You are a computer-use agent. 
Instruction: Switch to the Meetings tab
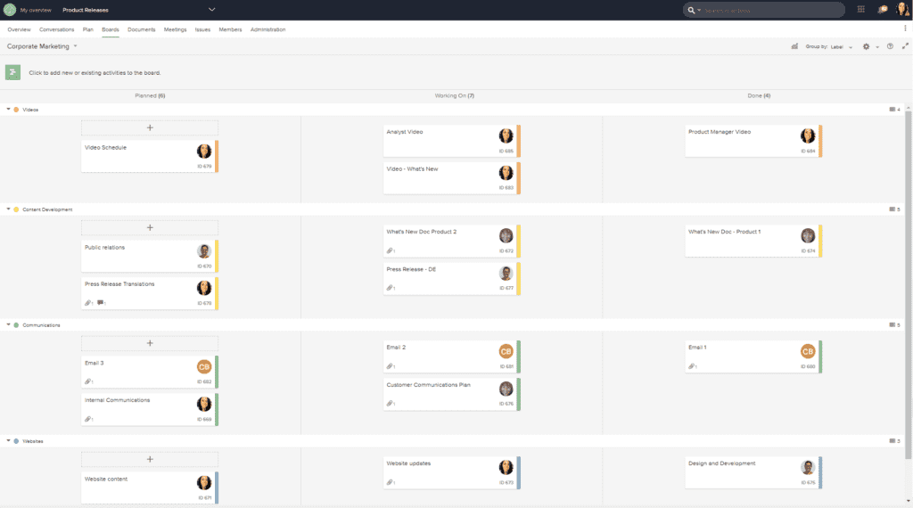176,29
